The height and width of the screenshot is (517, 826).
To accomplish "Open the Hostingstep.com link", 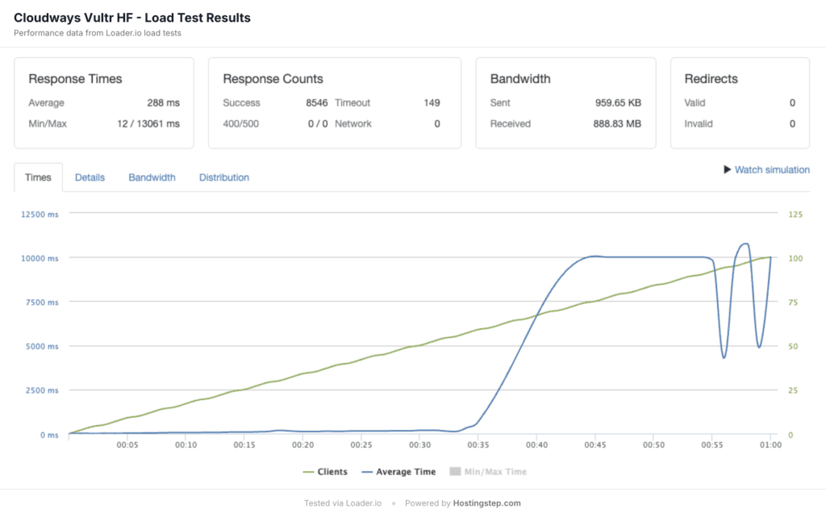I will 486,503.
